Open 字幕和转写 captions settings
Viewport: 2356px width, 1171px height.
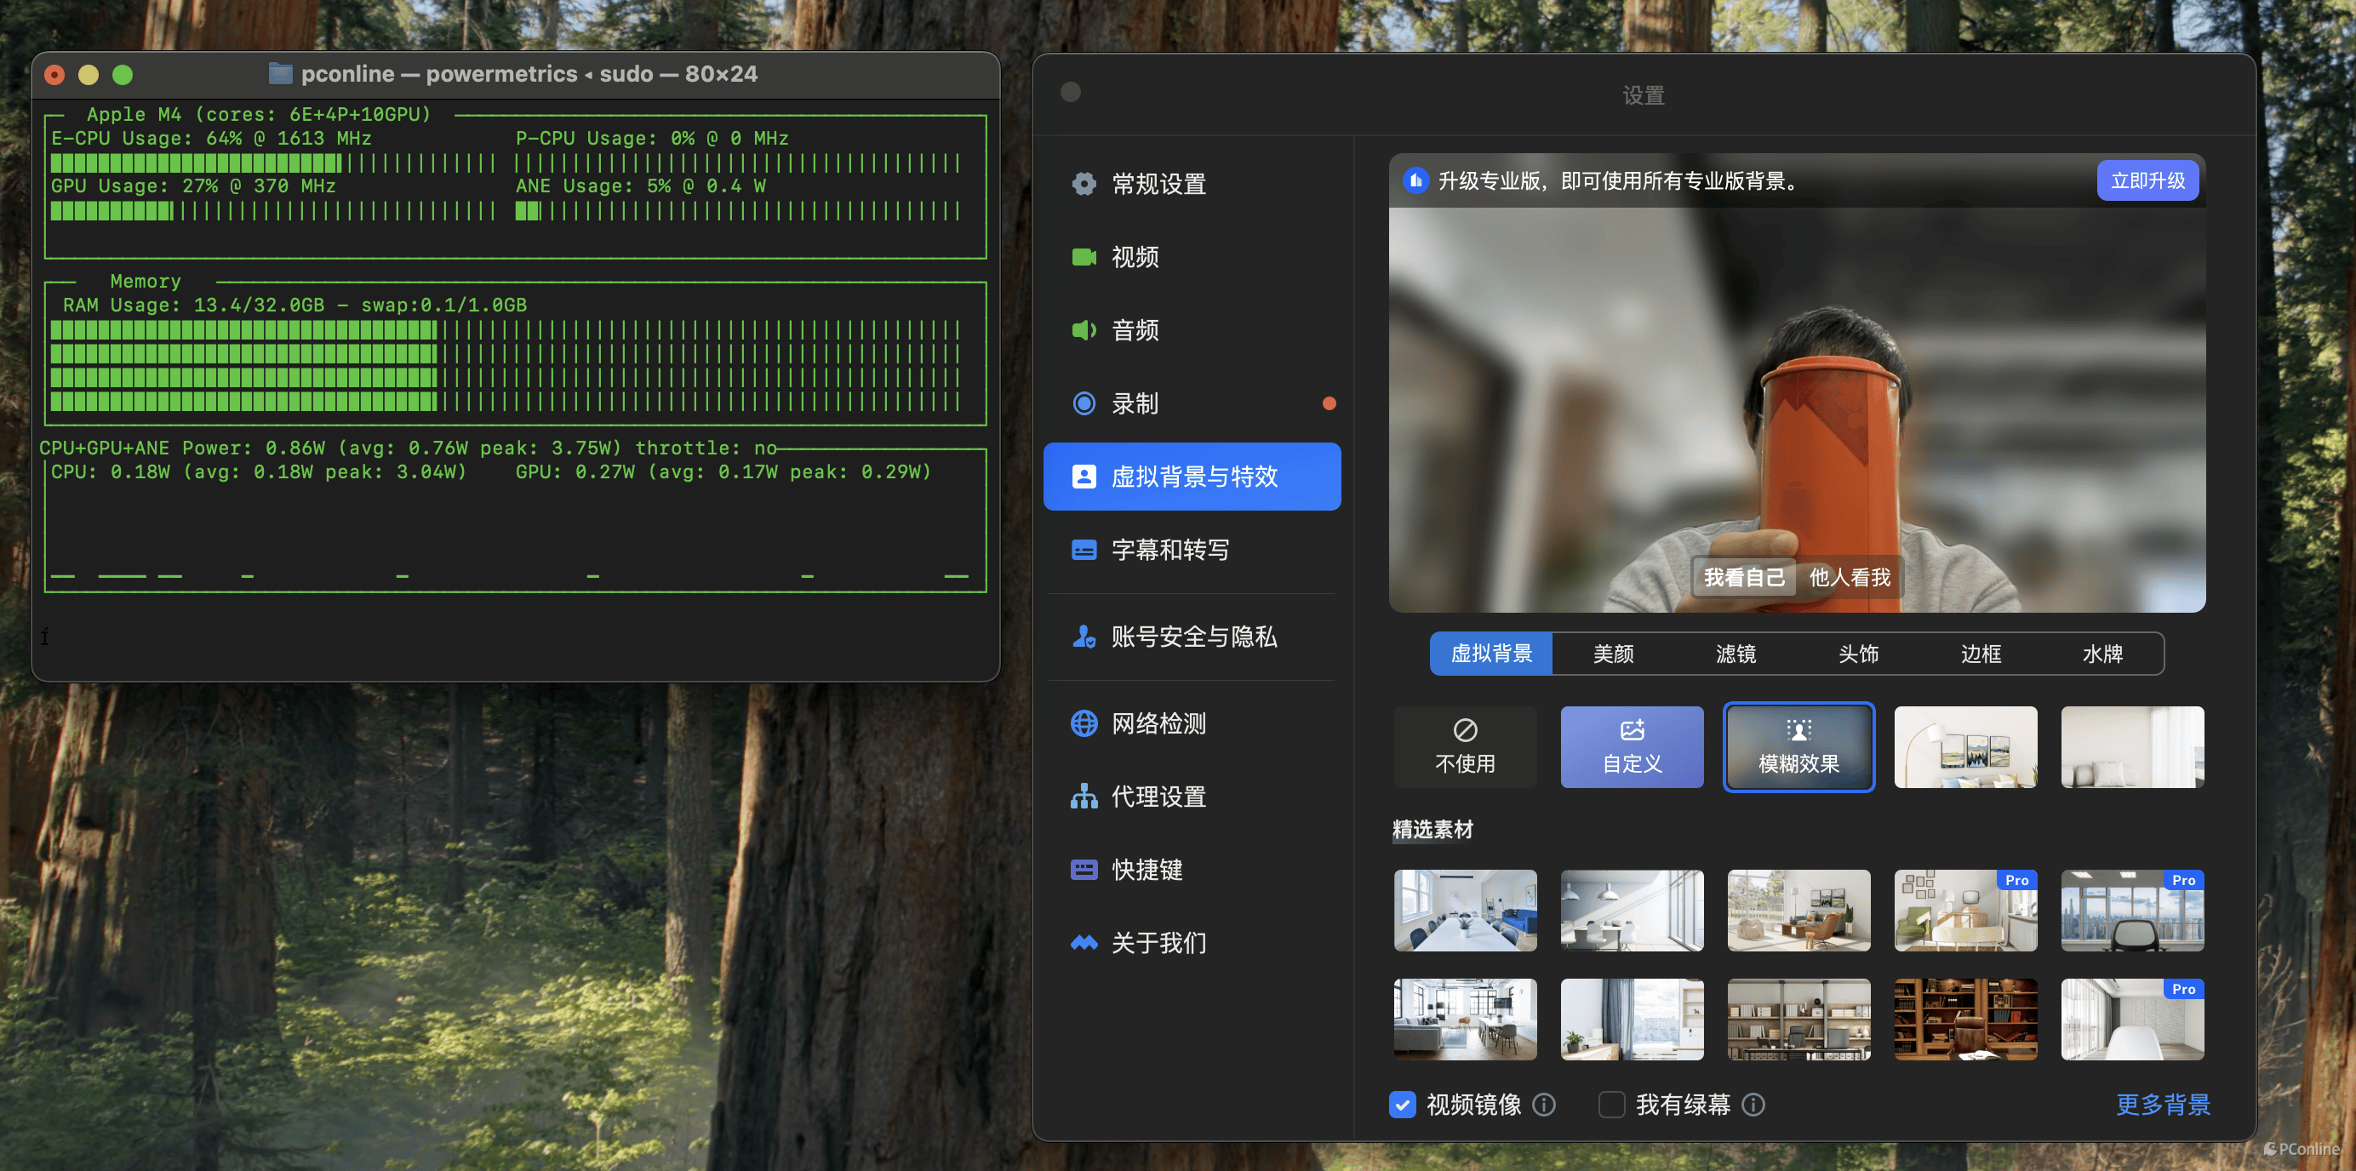(x=1169, y=550)
